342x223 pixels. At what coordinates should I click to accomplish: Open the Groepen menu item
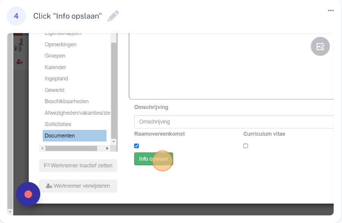coord(55,56)
